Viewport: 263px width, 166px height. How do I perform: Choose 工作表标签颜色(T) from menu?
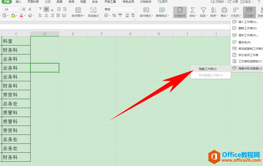247,62
